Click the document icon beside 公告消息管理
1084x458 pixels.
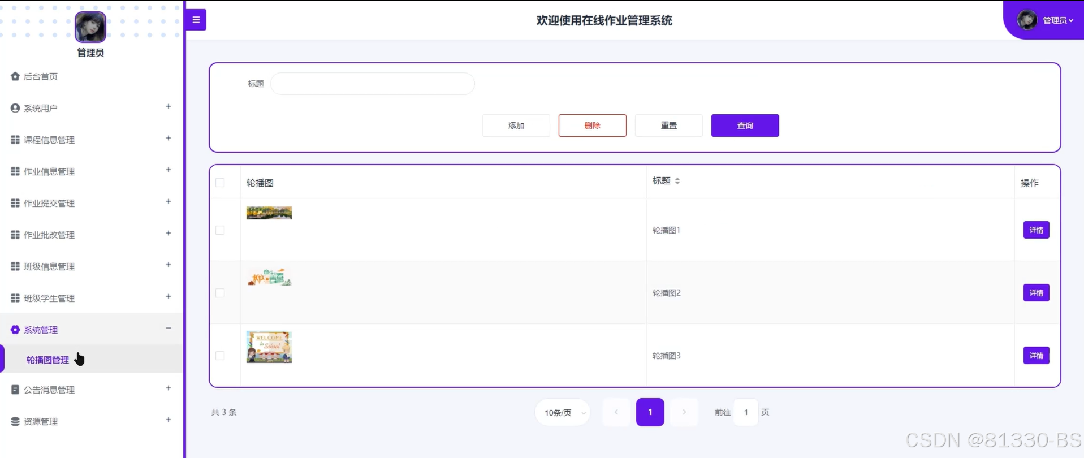[x=15, y=390]
